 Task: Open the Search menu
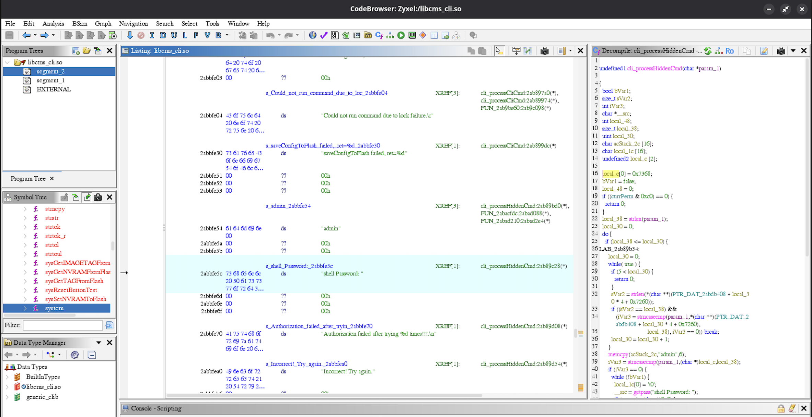pyautogui.click(x=165, y=24)
